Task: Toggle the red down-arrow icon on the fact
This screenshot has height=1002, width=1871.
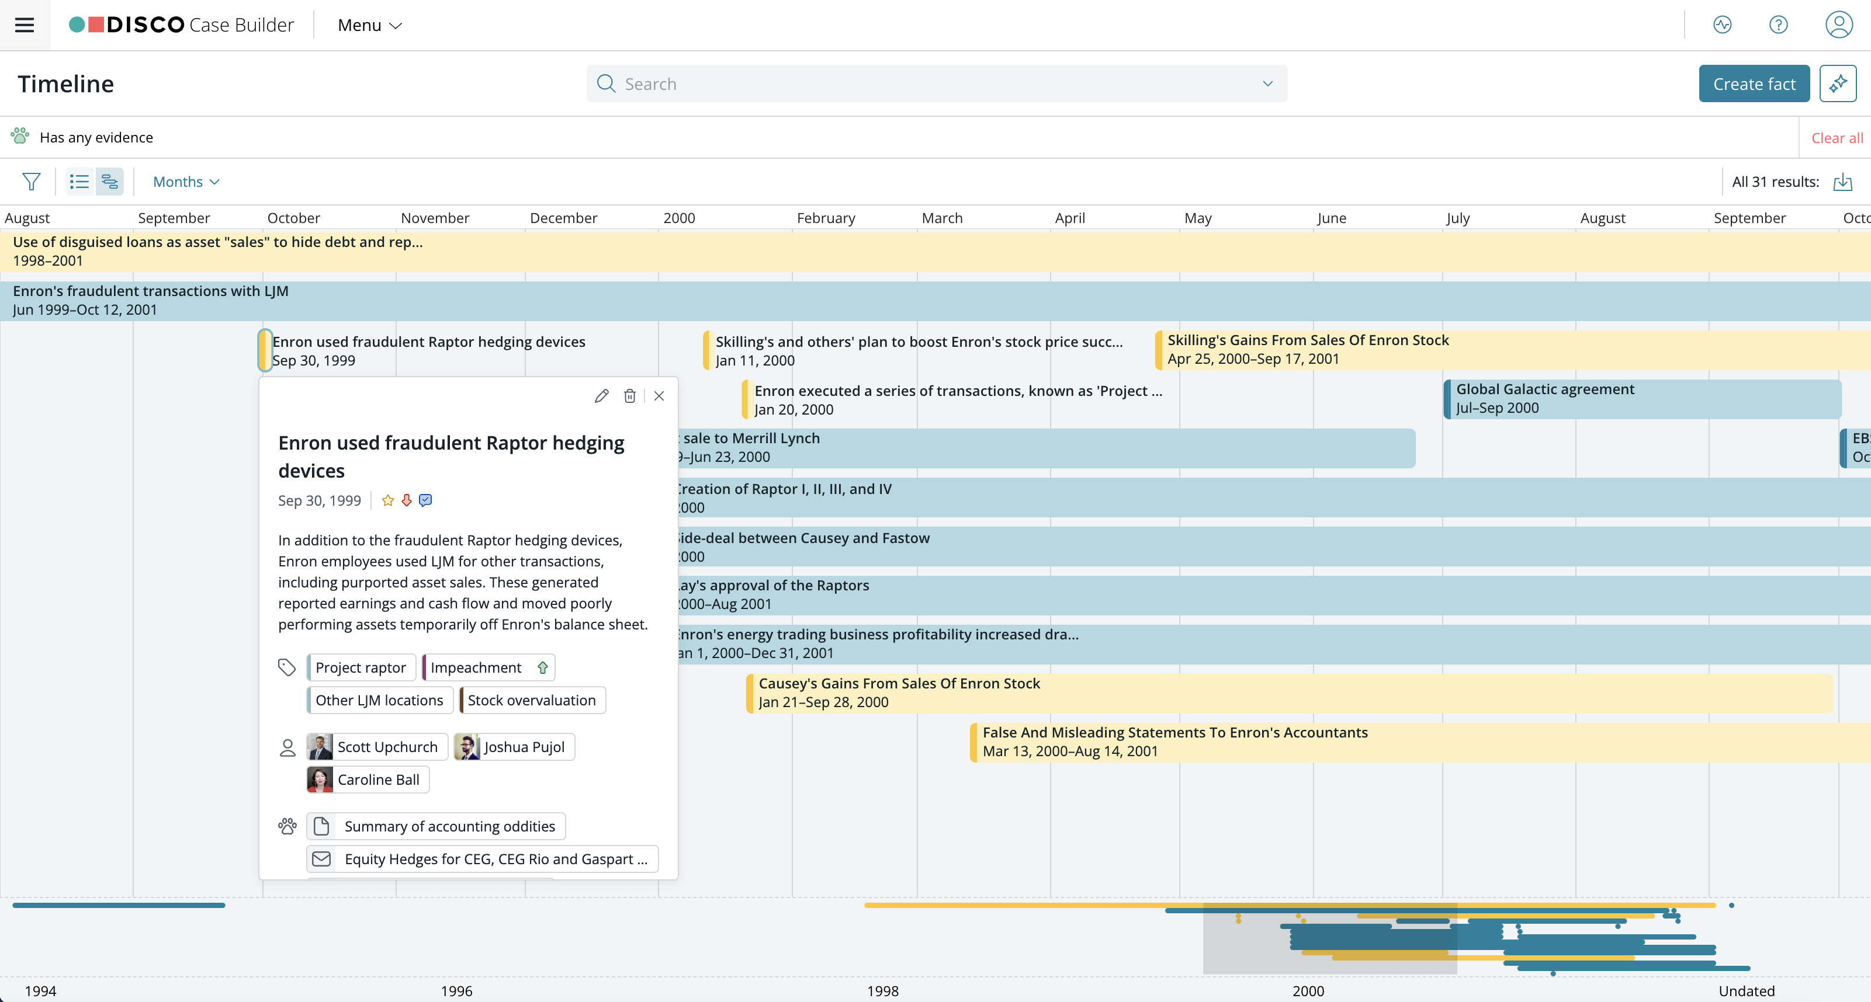Action: (407, 500)
